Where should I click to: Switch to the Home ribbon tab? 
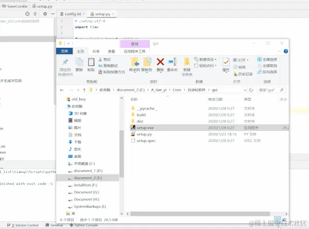pyautogui.click(x=80, y=51)
